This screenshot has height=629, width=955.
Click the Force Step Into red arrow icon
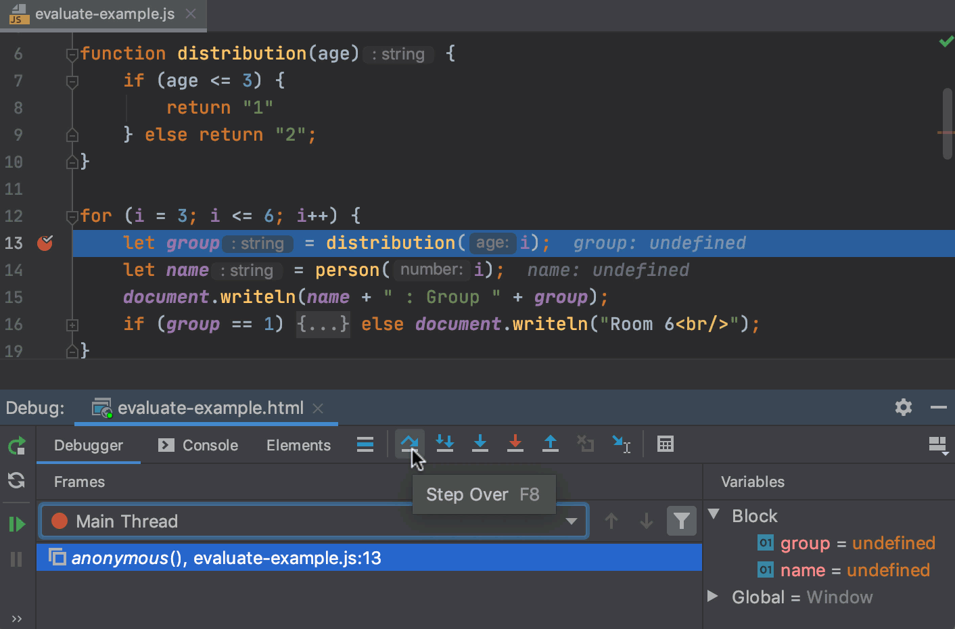tap(515, 444)
